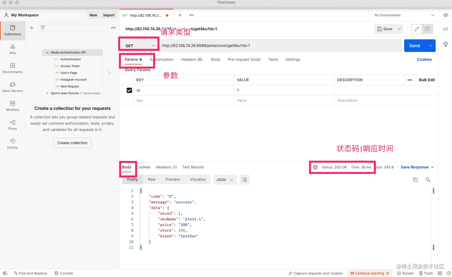
Task: Dismiss the Continue learning banner
Action: pyautogui.click(x=388, y=273)
